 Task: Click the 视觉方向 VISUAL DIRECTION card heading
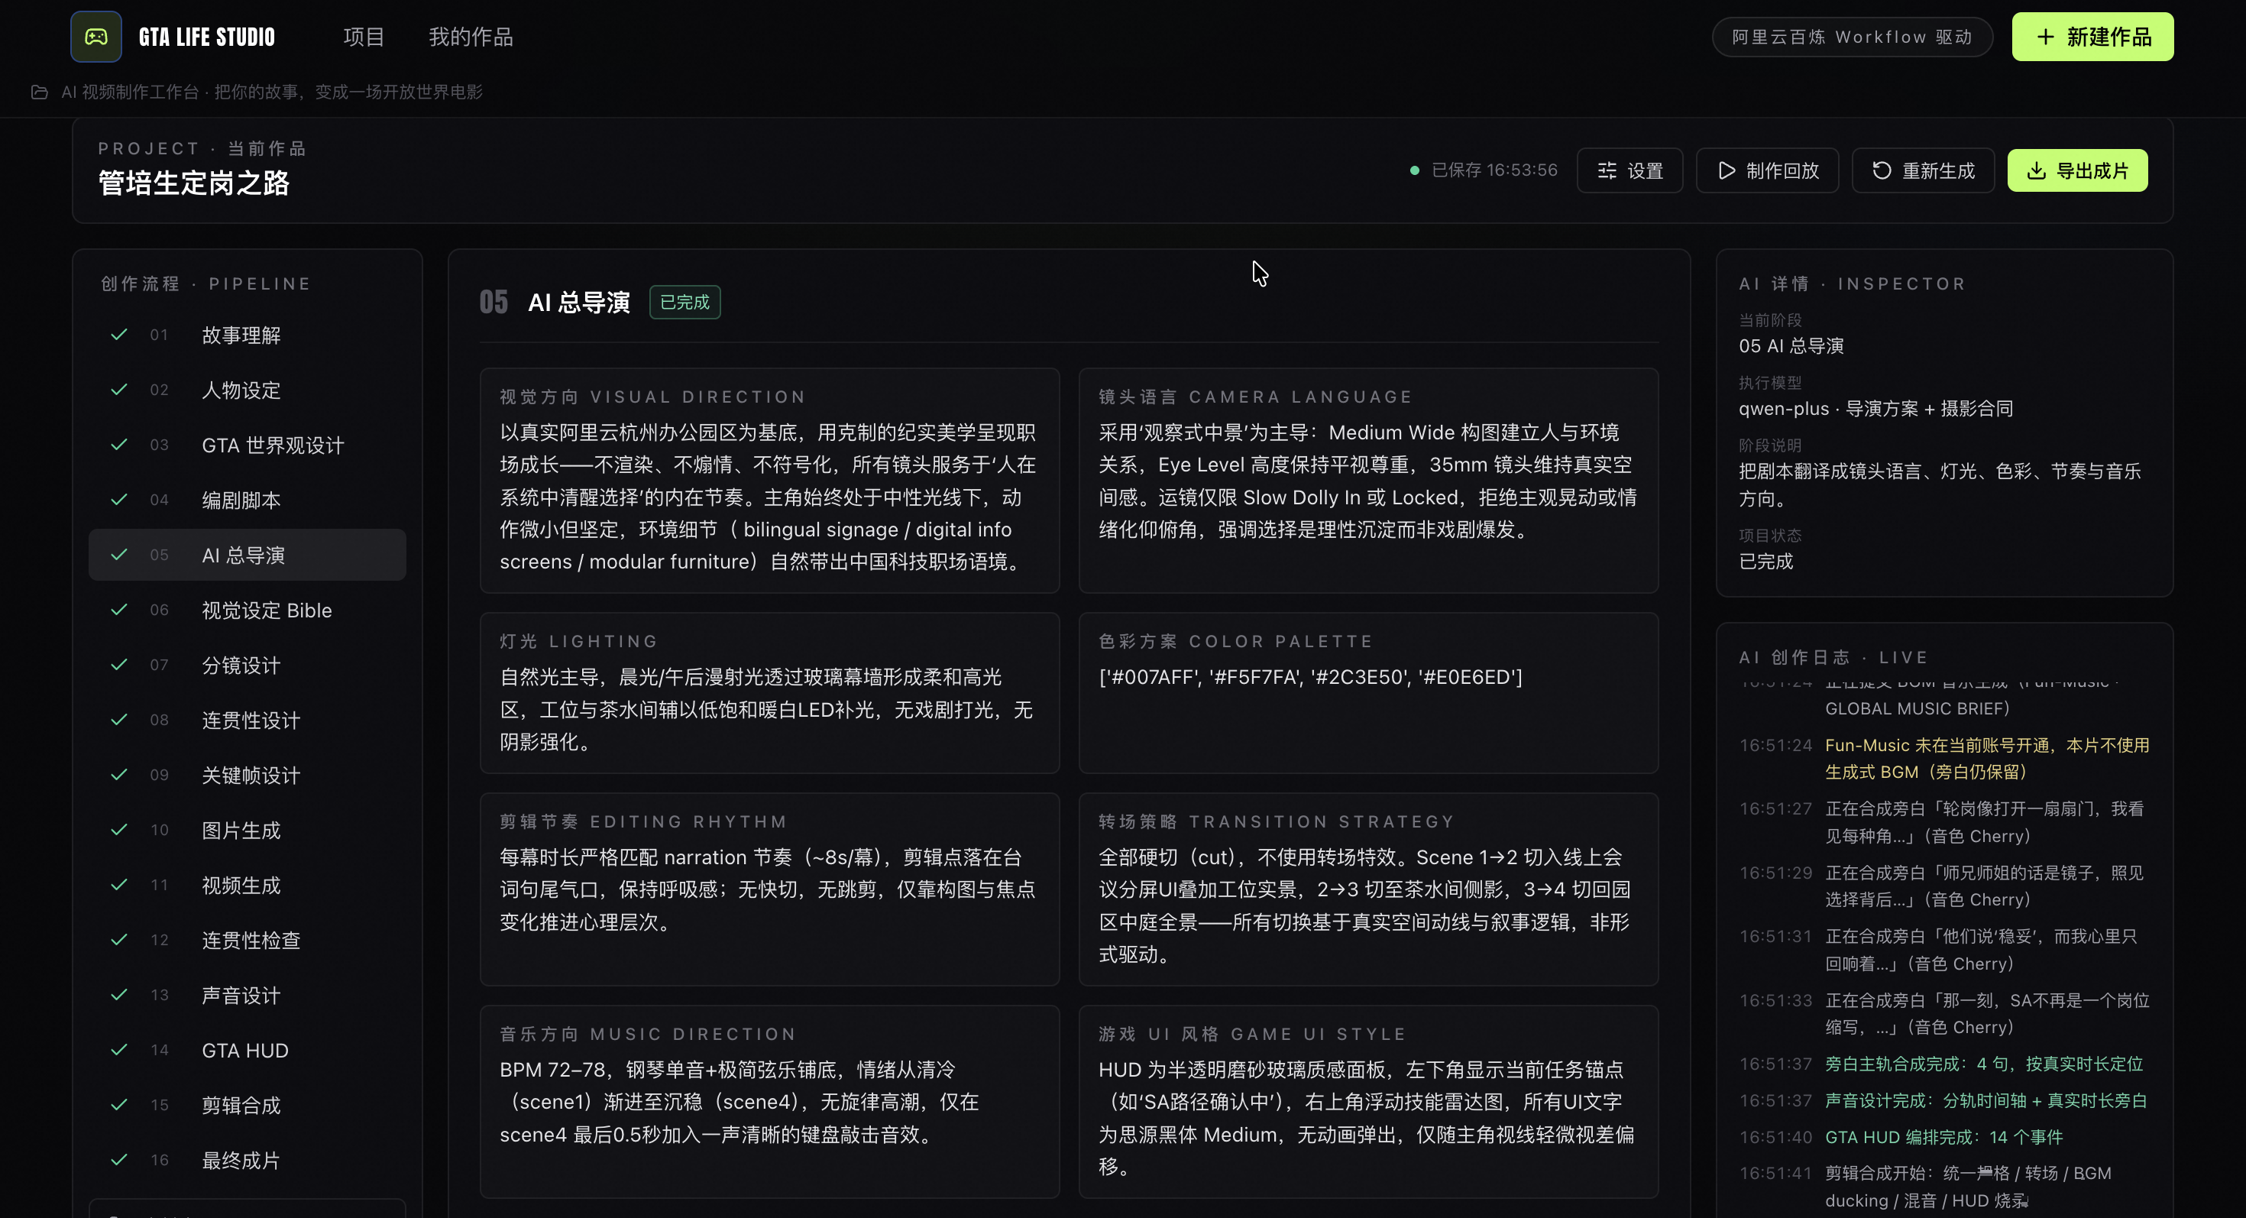(x=652, y=397)
